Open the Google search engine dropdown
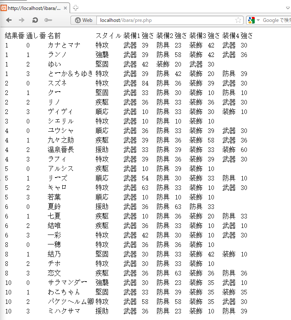 (x=258, y=20)
